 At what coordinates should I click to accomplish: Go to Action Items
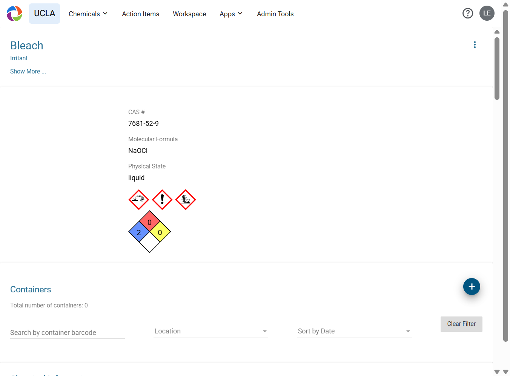point(141,14)
